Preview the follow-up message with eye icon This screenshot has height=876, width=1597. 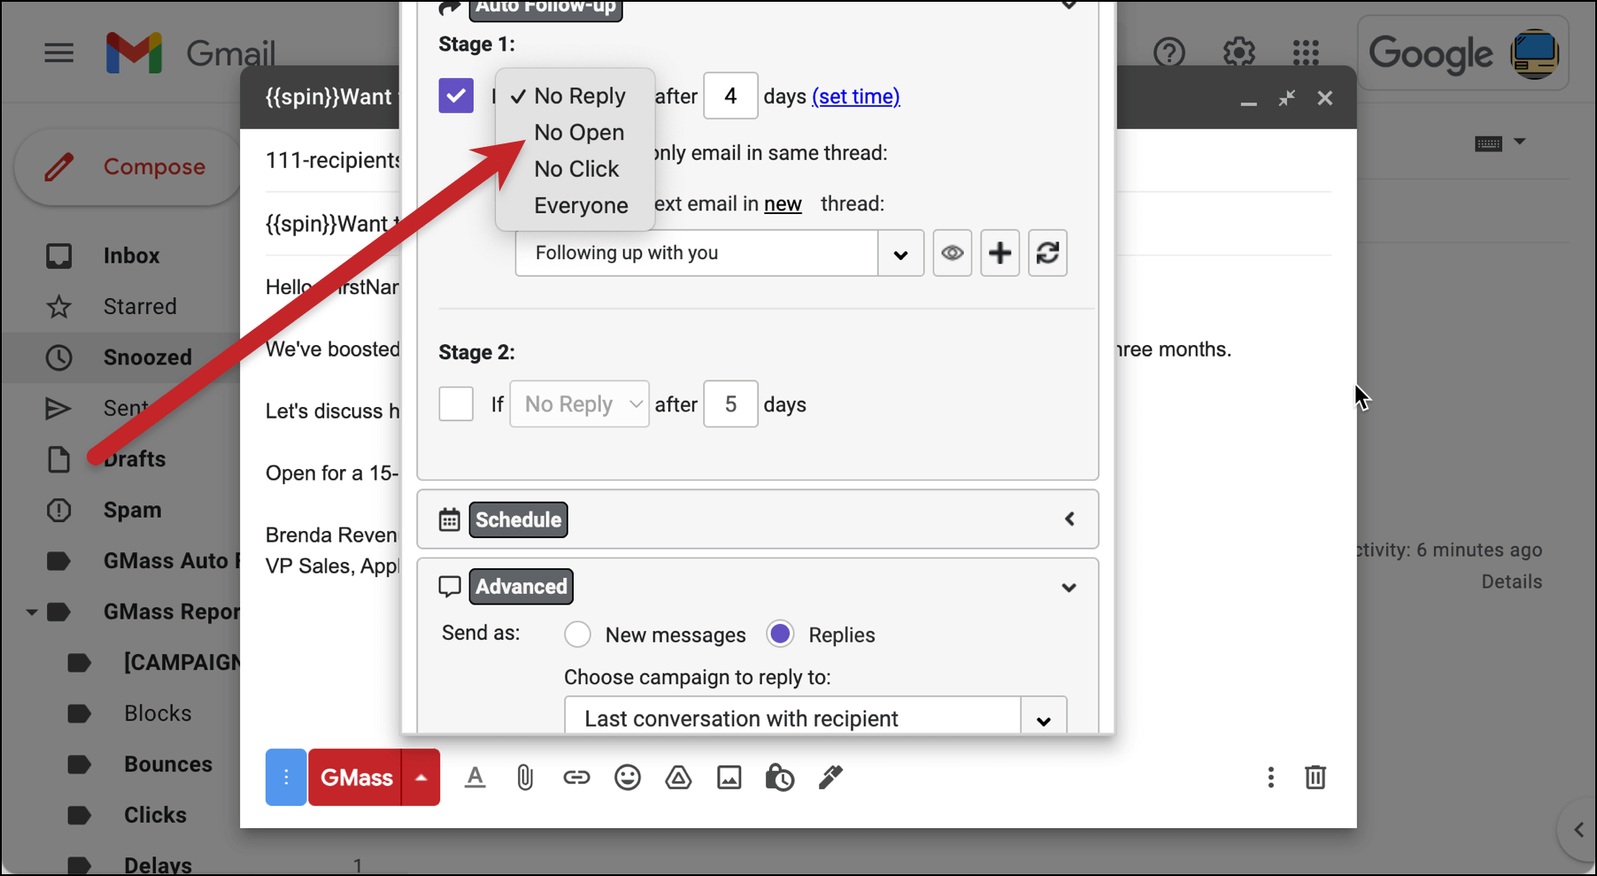pos(953,253)
